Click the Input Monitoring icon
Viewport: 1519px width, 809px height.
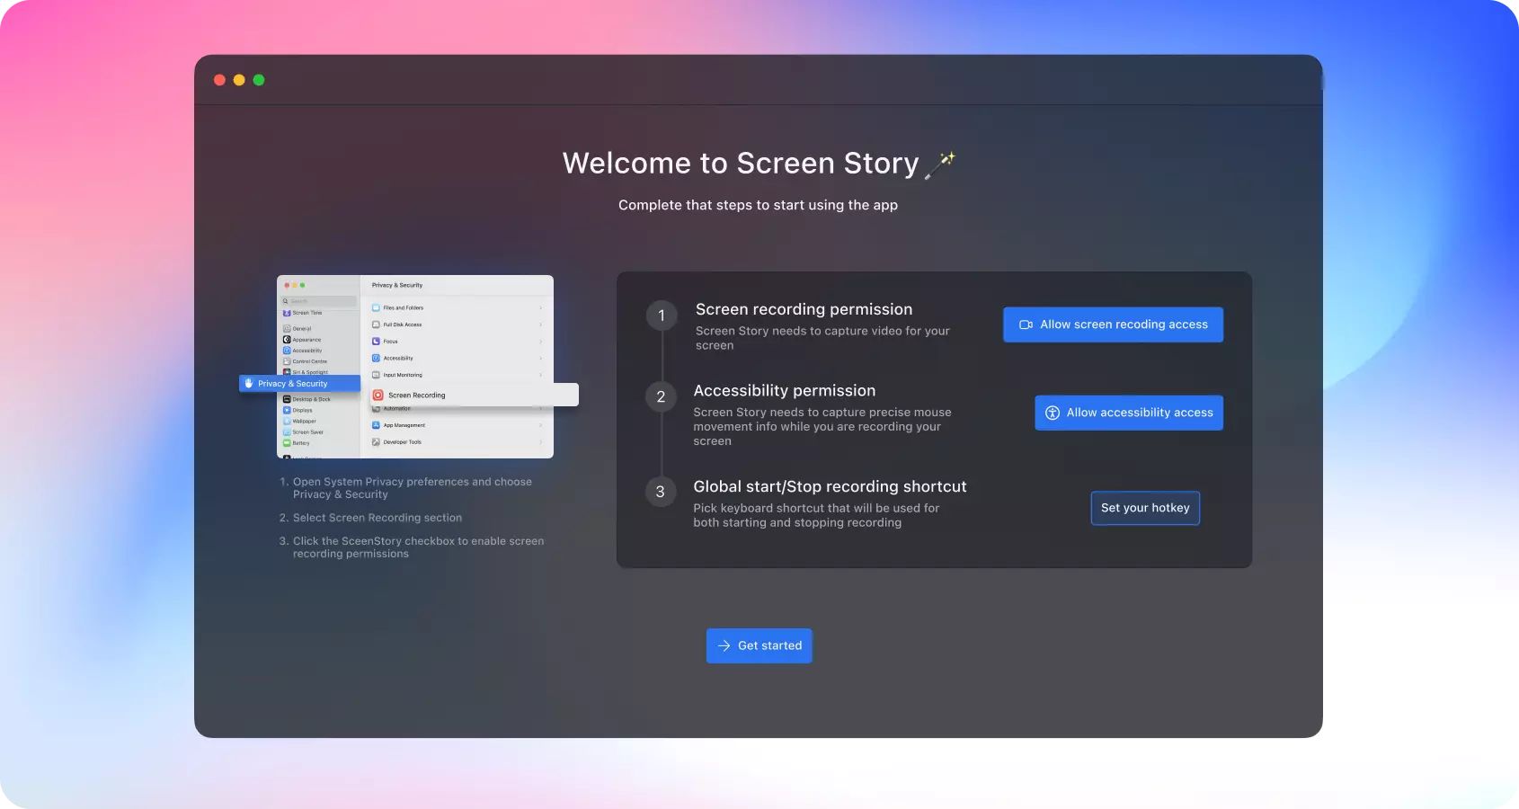coord(376,375)
